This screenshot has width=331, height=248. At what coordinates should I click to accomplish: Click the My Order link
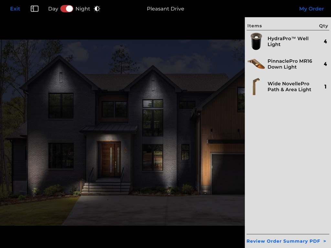click(x=311, y=9)
